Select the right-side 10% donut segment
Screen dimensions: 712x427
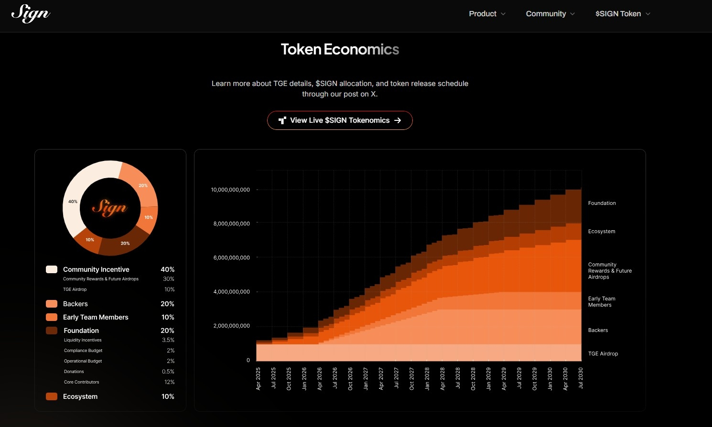click(x=149, y=217)
